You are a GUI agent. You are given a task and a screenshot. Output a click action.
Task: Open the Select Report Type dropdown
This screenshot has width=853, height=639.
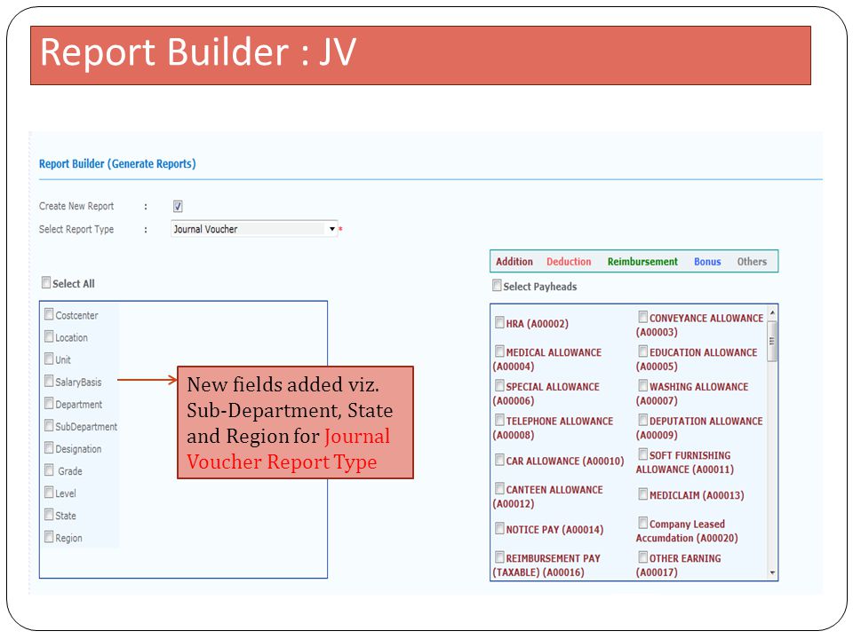(255, 229)
